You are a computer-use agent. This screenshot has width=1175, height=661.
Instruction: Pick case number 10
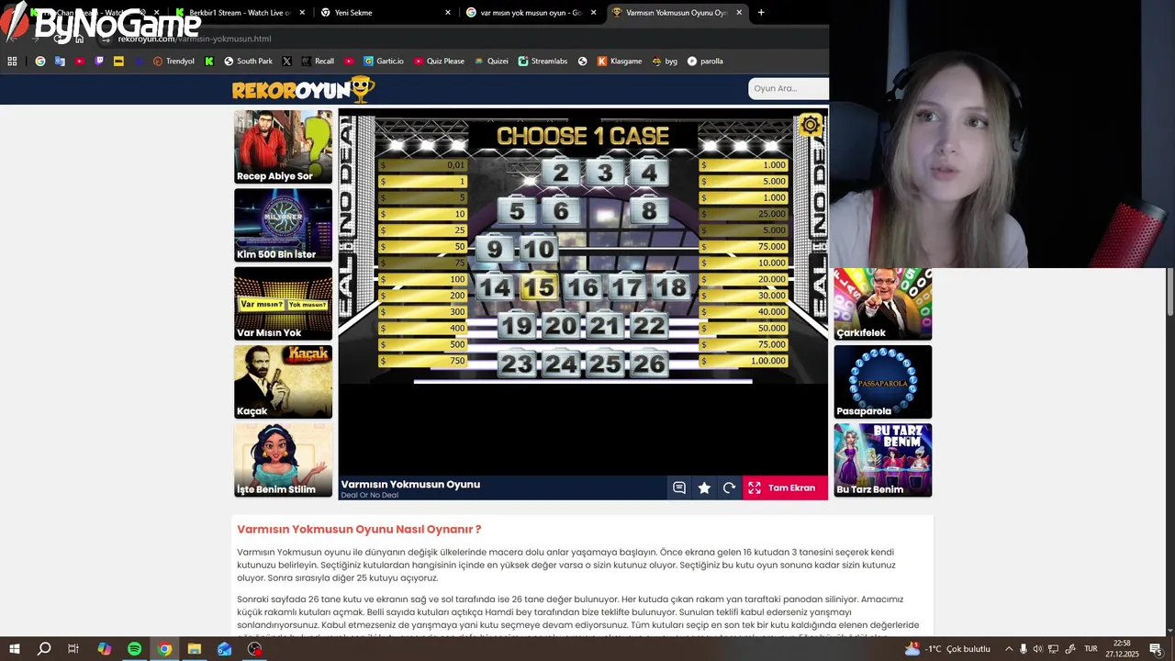pyautogui.click(x=539, y=249)
